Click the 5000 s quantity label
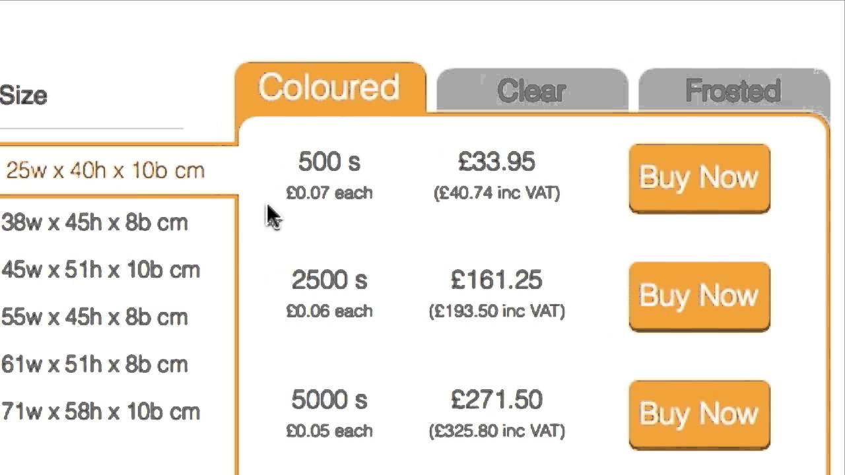Image resolution: width=845 pixels, height=475 pixels. 329,400
